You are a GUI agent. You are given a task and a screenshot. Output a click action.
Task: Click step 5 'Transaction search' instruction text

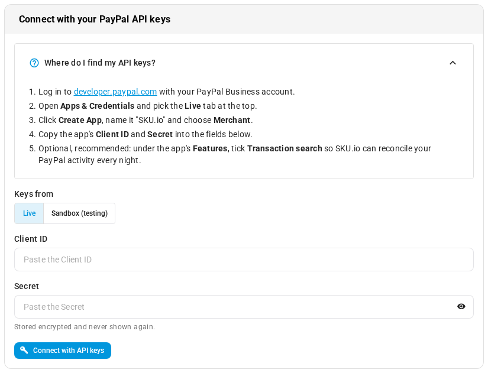pyautogui.click(x=285, y=149)
